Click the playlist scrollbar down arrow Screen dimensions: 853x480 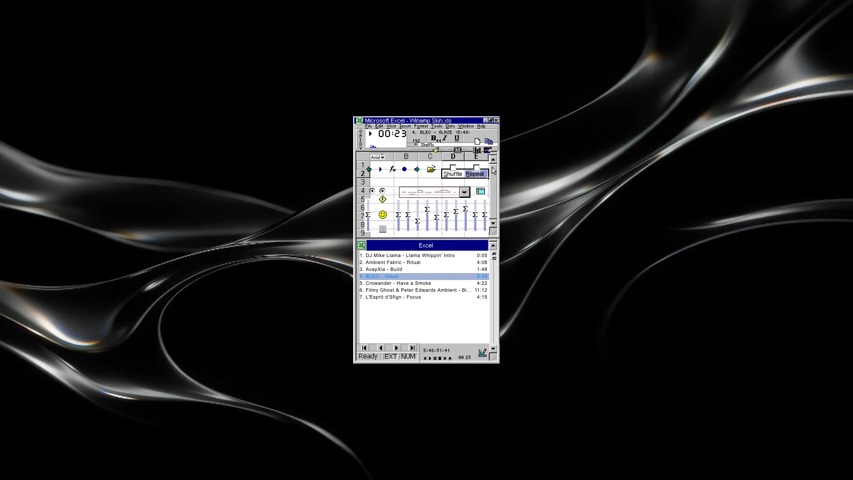click(x=493, y=349)
